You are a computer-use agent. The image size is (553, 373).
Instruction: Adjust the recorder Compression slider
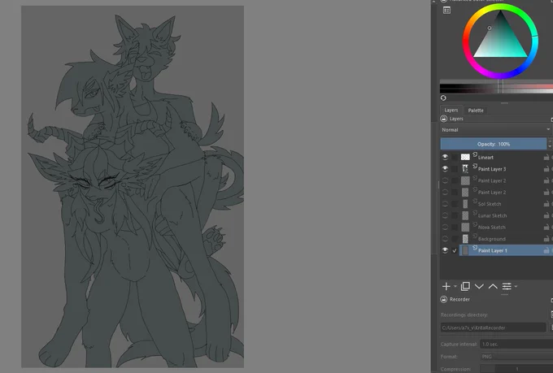516,369
